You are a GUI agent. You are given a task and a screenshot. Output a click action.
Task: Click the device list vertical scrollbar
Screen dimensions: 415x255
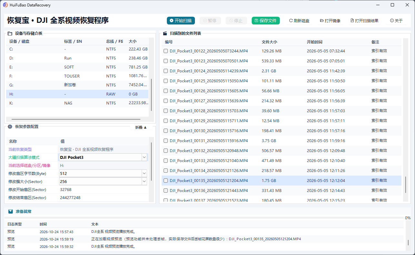(151, 95)
